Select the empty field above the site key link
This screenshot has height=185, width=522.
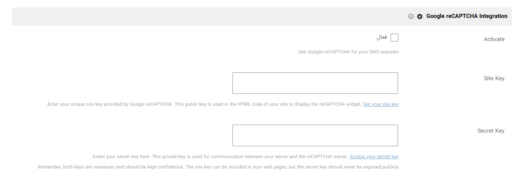pyautogui.click(x=315, y=83)
